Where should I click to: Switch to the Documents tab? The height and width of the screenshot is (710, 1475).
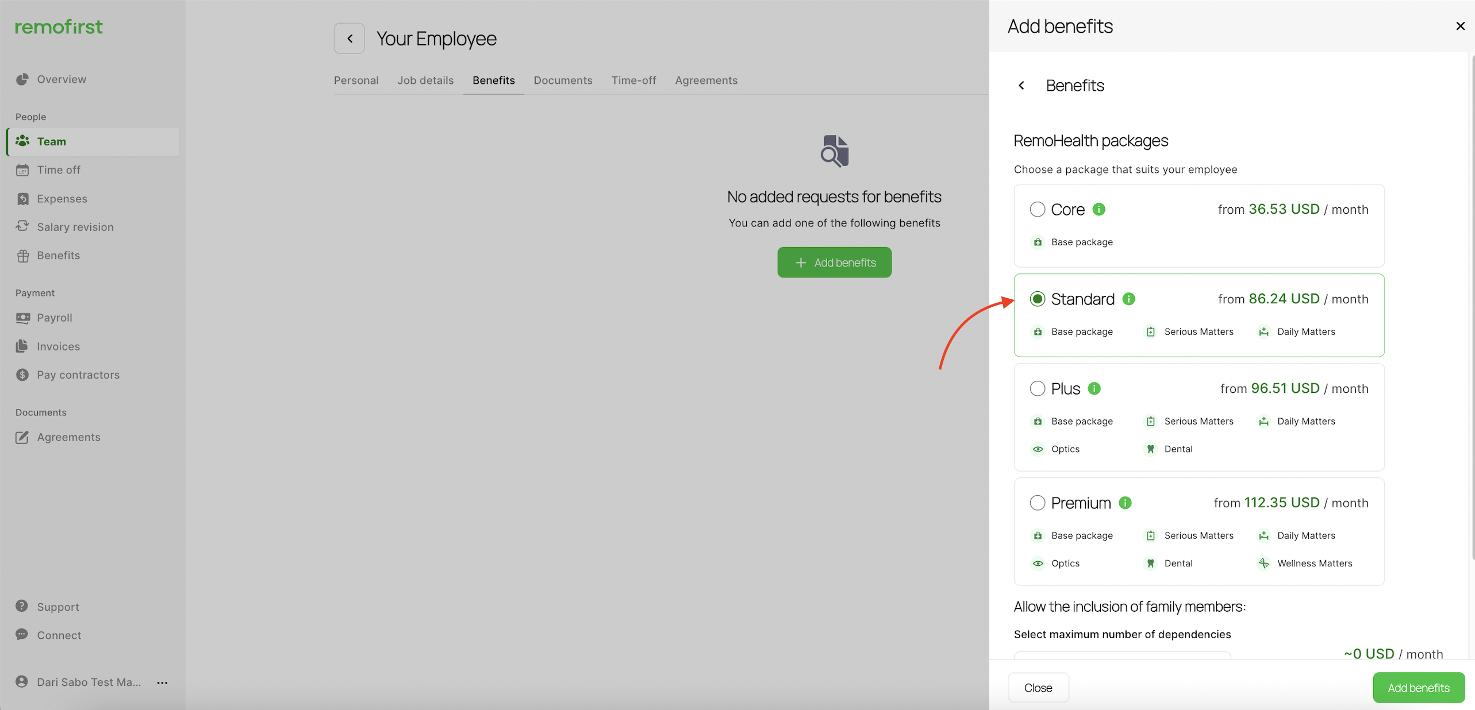[x=563, y=80]
